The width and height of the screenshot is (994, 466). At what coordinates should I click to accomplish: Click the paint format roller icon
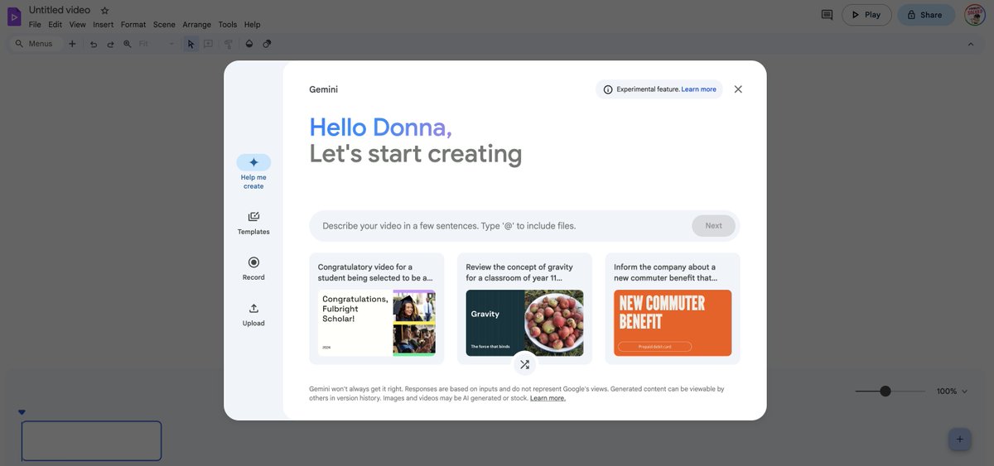(229, 44)
